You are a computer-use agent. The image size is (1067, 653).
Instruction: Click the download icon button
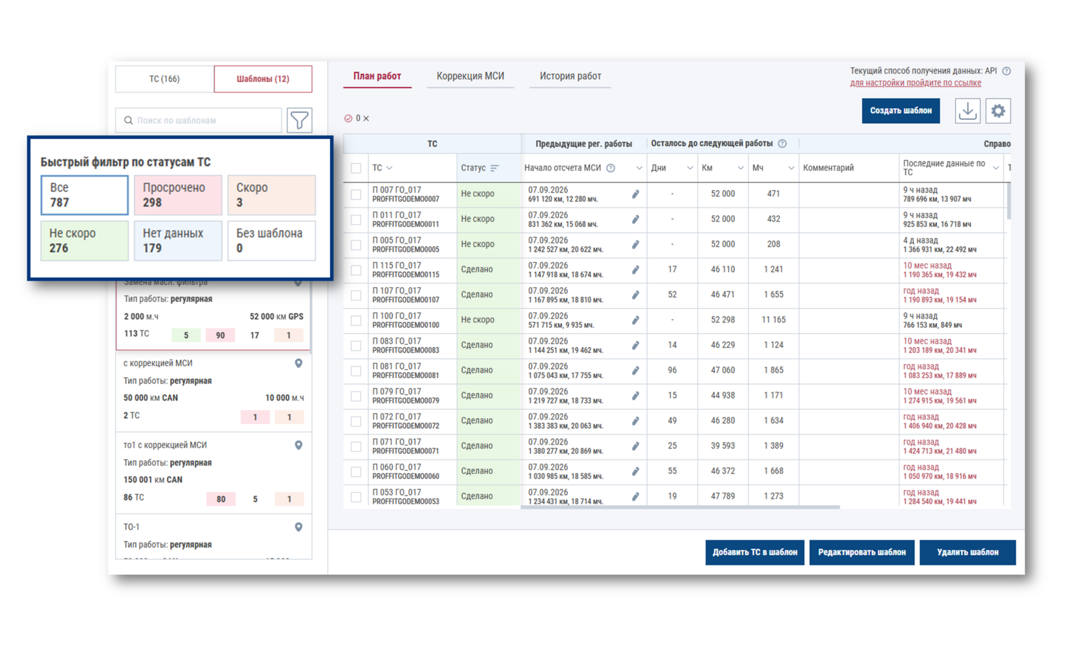tap(967, 111)
